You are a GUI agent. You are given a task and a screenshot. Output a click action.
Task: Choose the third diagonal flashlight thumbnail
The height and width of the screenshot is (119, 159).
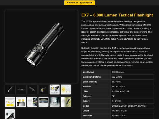tap(32, 89)
